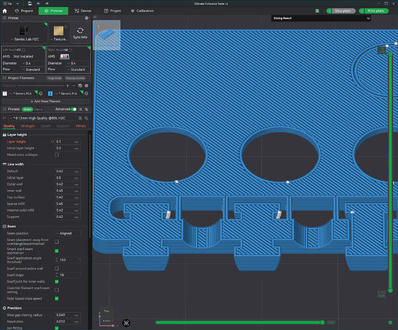Click the undo arrow icon
The width and height of the screenshot is (398, 330).
tap(38, 3)
